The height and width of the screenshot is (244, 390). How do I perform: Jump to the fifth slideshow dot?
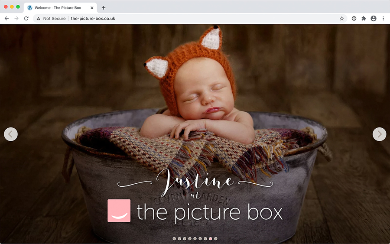click(195, 238)
